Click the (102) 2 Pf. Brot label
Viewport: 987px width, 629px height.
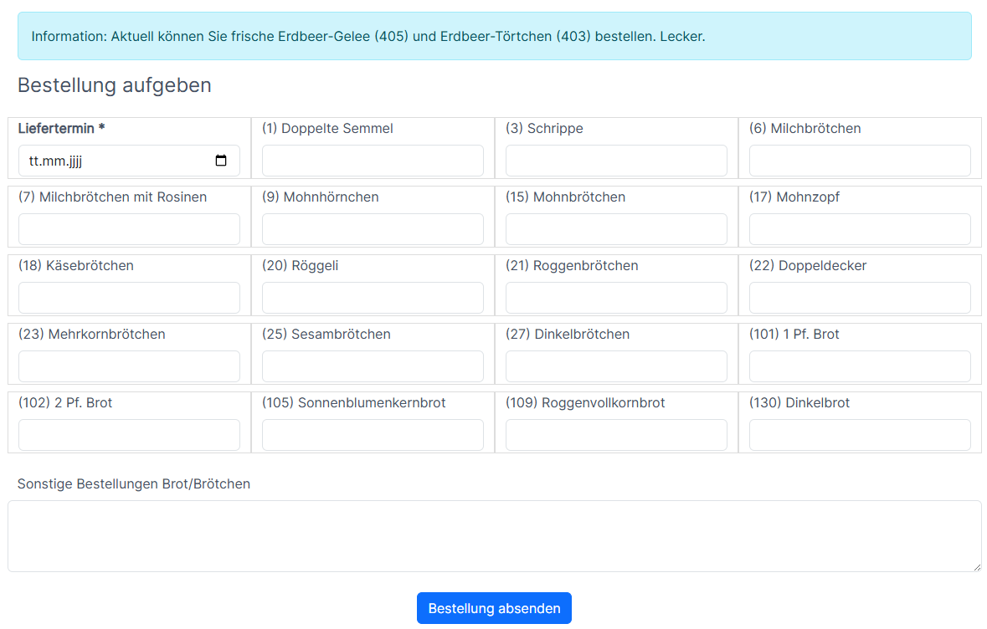[x=65, y=402]
